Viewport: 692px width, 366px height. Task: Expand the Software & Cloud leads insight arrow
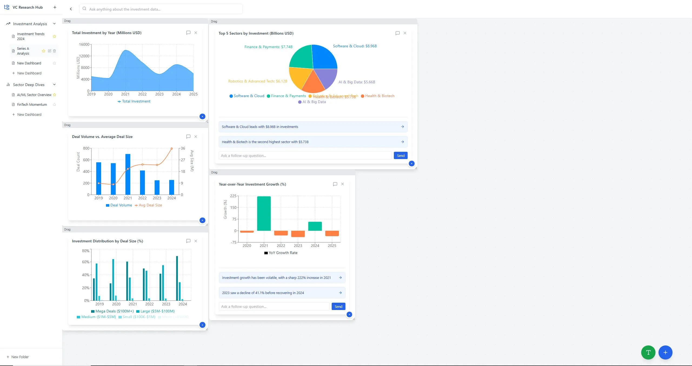[402, 127]
